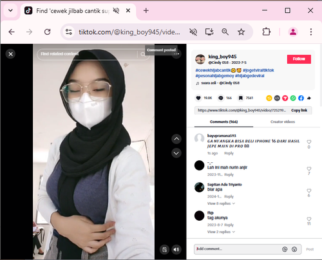This screenshot has height=260, width=322.
Task: Select the Comments (166) tab
Action: pos(223,122)
